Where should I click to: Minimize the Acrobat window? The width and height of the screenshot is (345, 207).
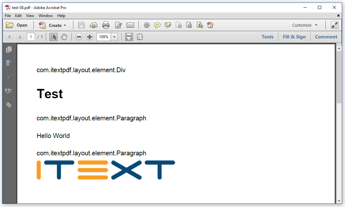305,7
